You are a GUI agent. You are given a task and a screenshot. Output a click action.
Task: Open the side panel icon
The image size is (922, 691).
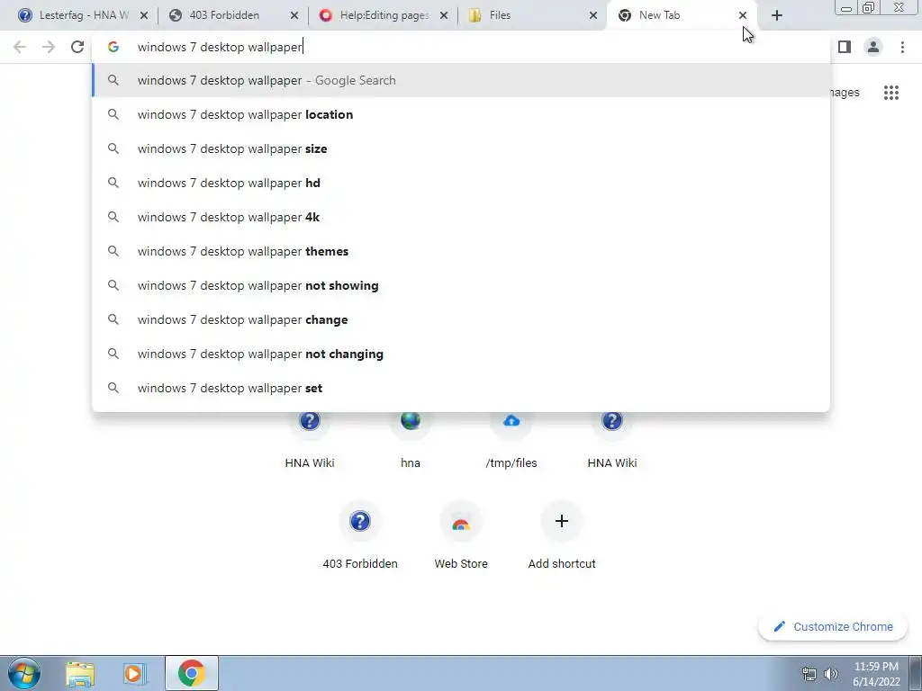(845, 47)
